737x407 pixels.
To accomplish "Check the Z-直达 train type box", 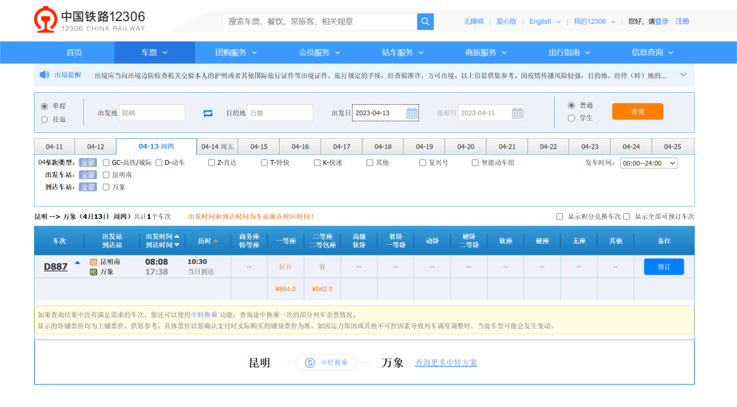I will (212, 163).
